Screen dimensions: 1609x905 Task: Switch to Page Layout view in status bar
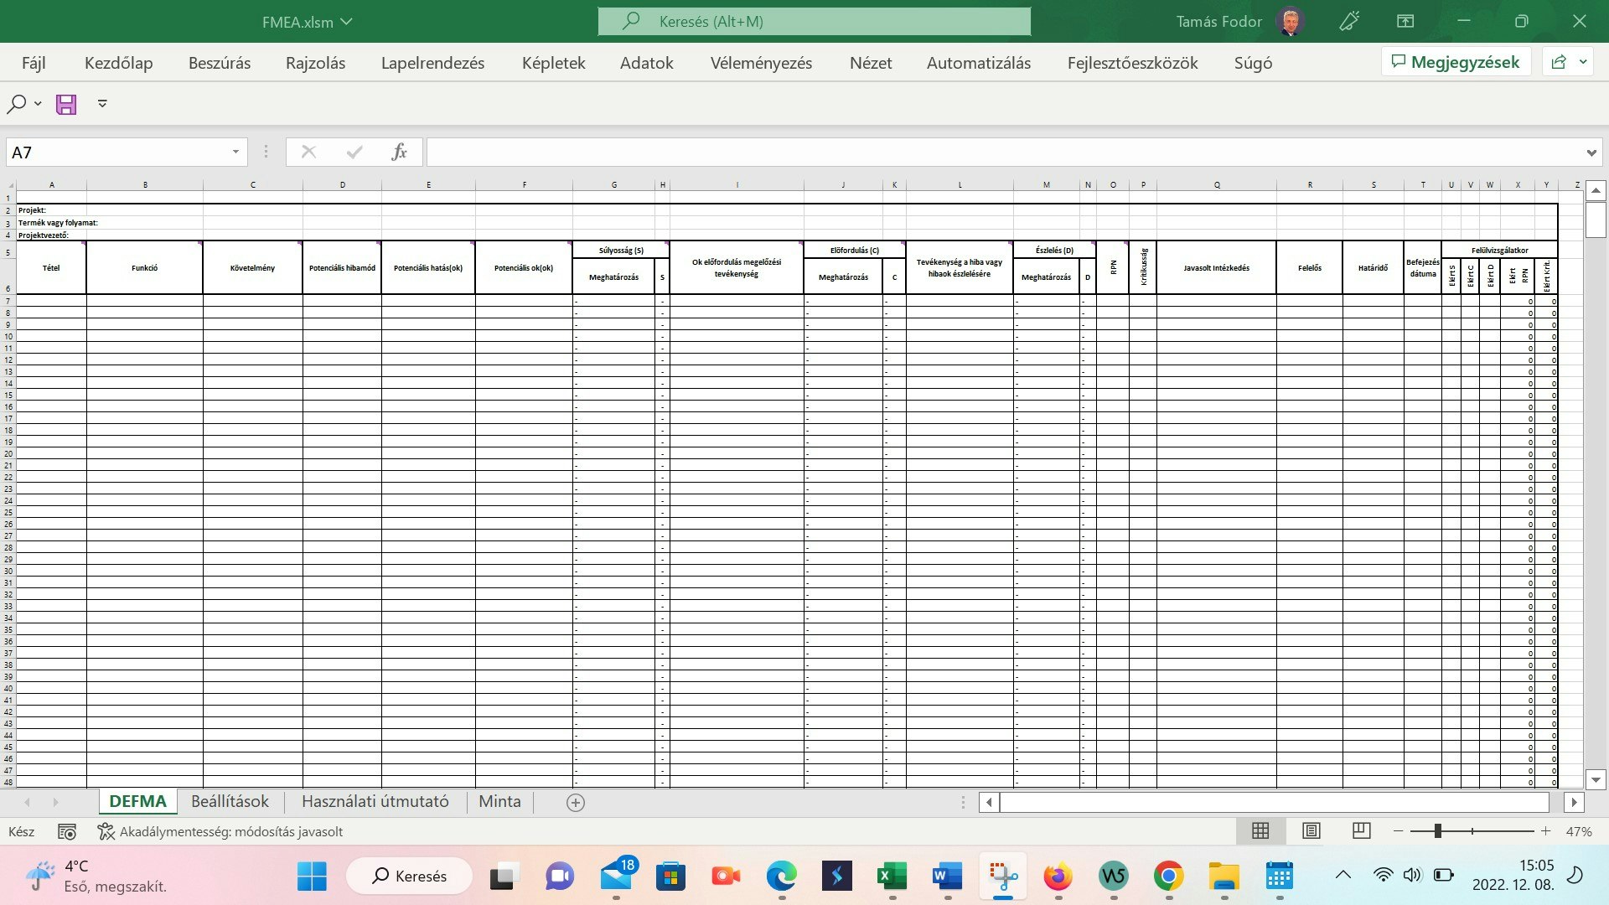tap(1310, 830)
